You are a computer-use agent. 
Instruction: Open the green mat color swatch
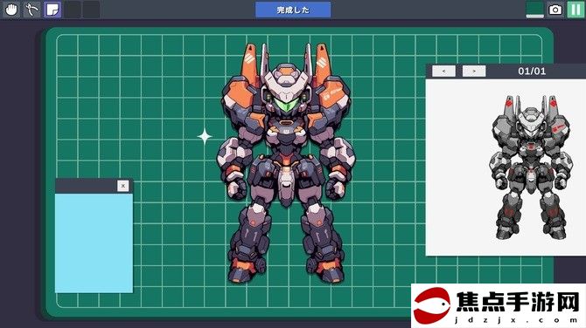(534, 10)
